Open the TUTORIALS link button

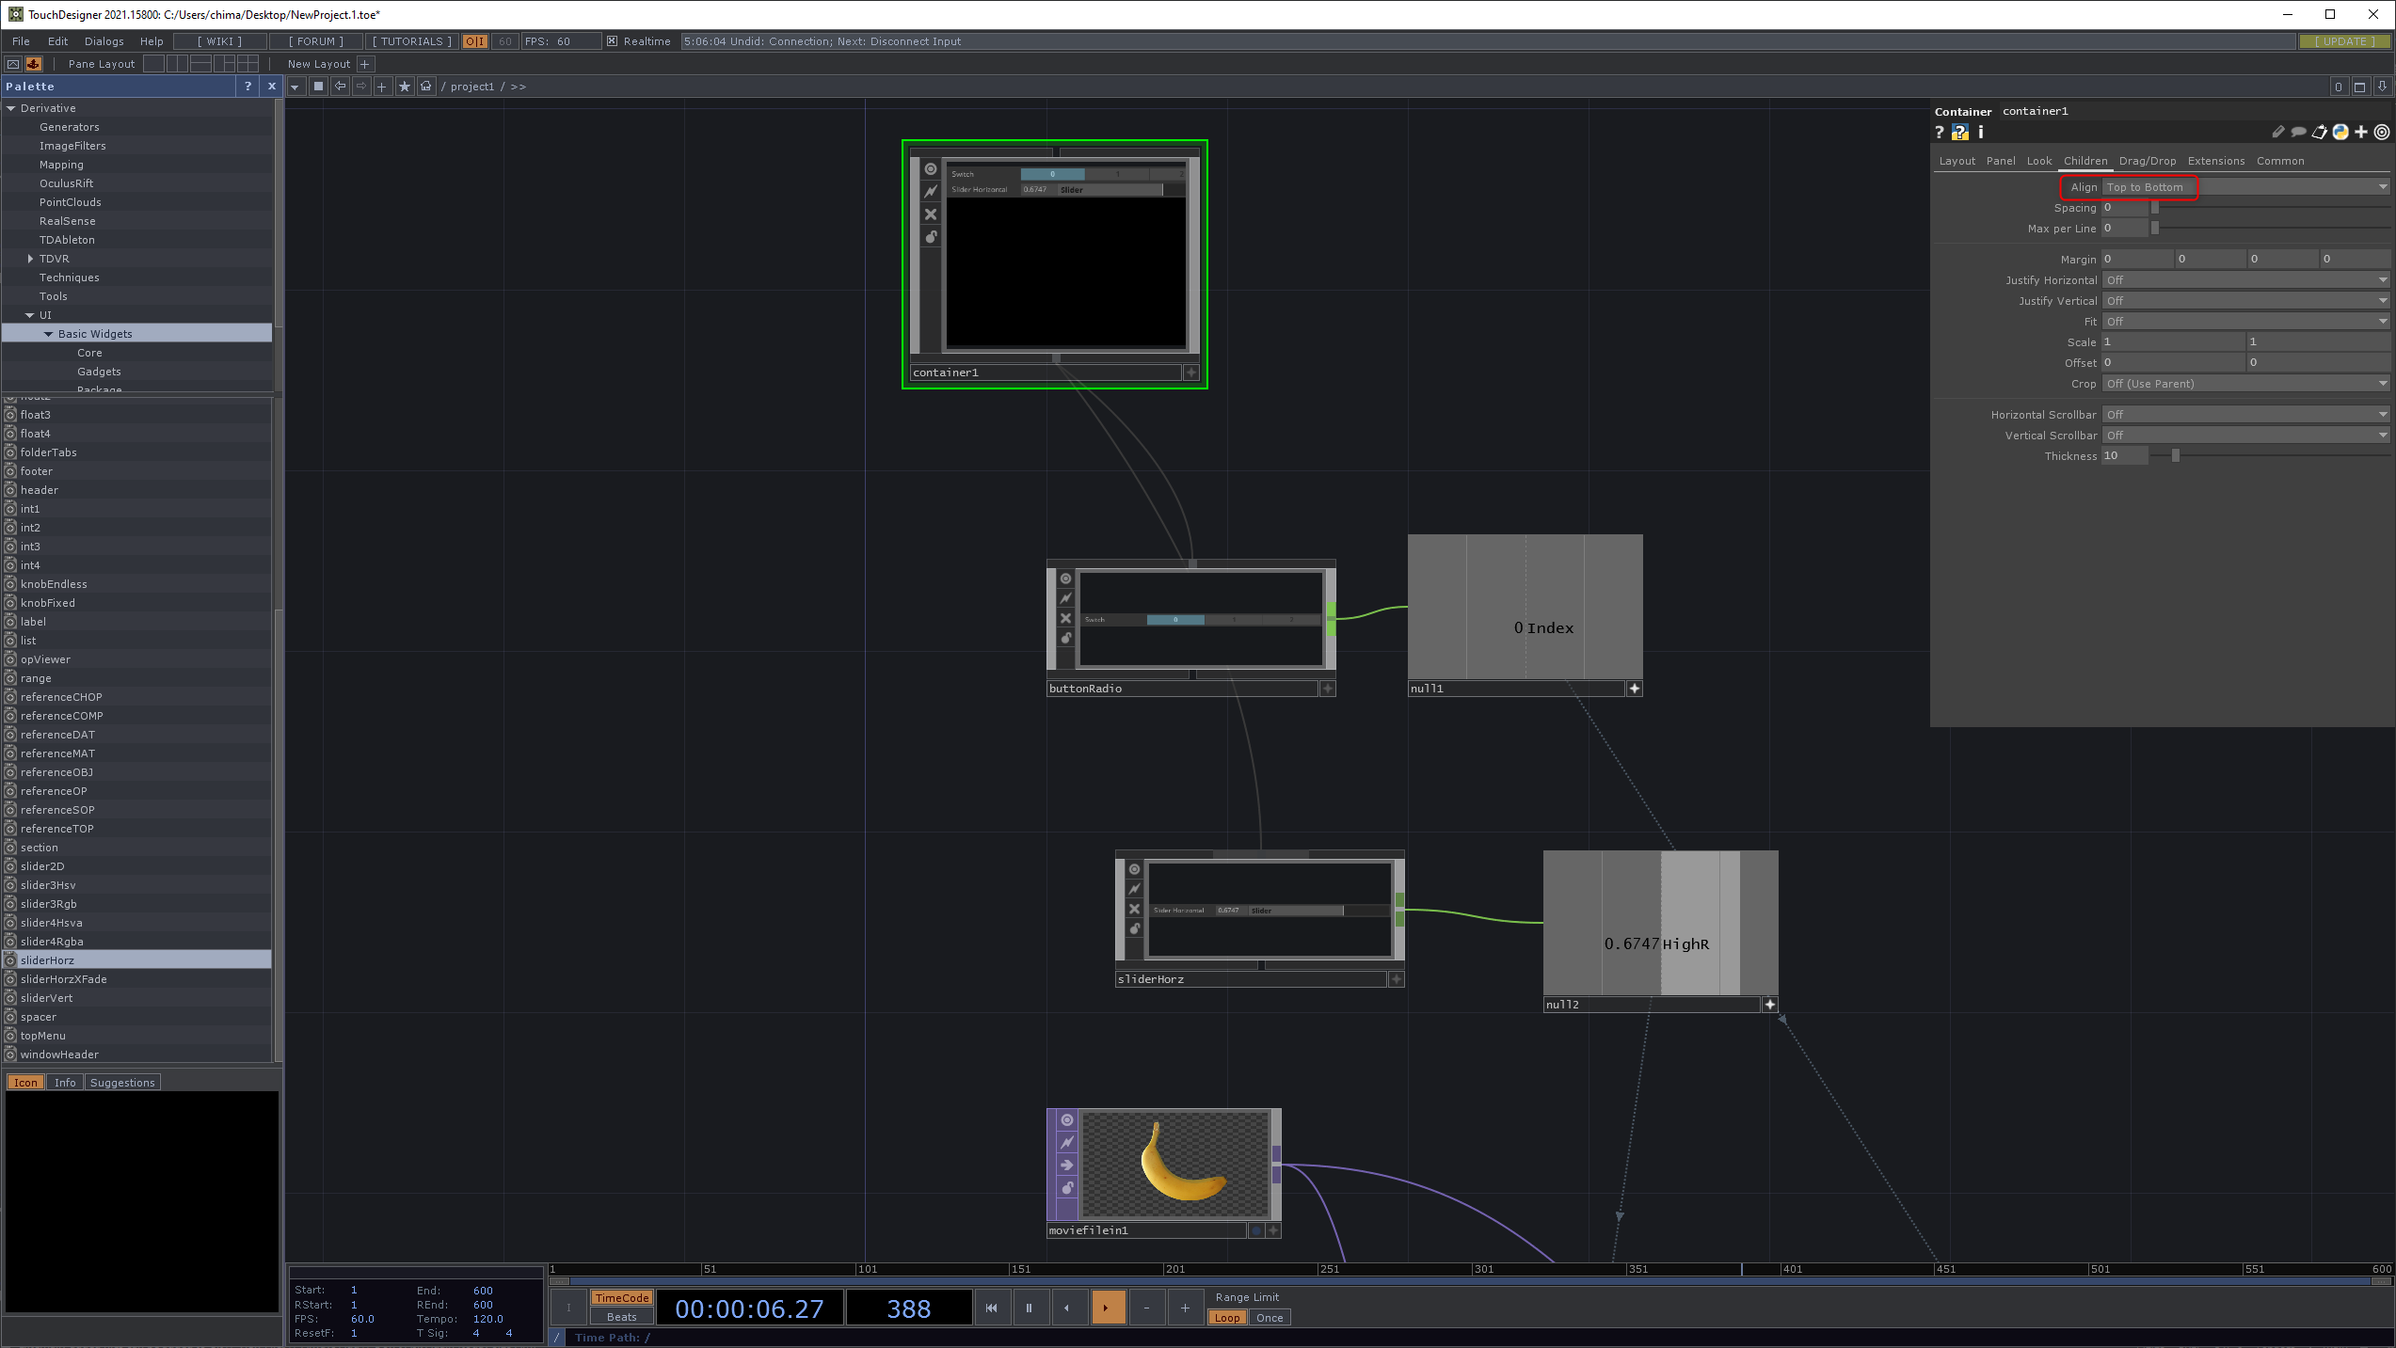pos(411,41)
